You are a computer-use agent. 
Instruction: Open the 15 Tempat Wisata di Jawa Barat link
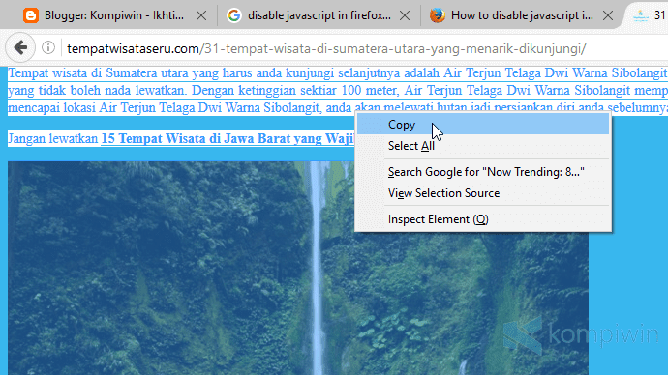[228, 138]
